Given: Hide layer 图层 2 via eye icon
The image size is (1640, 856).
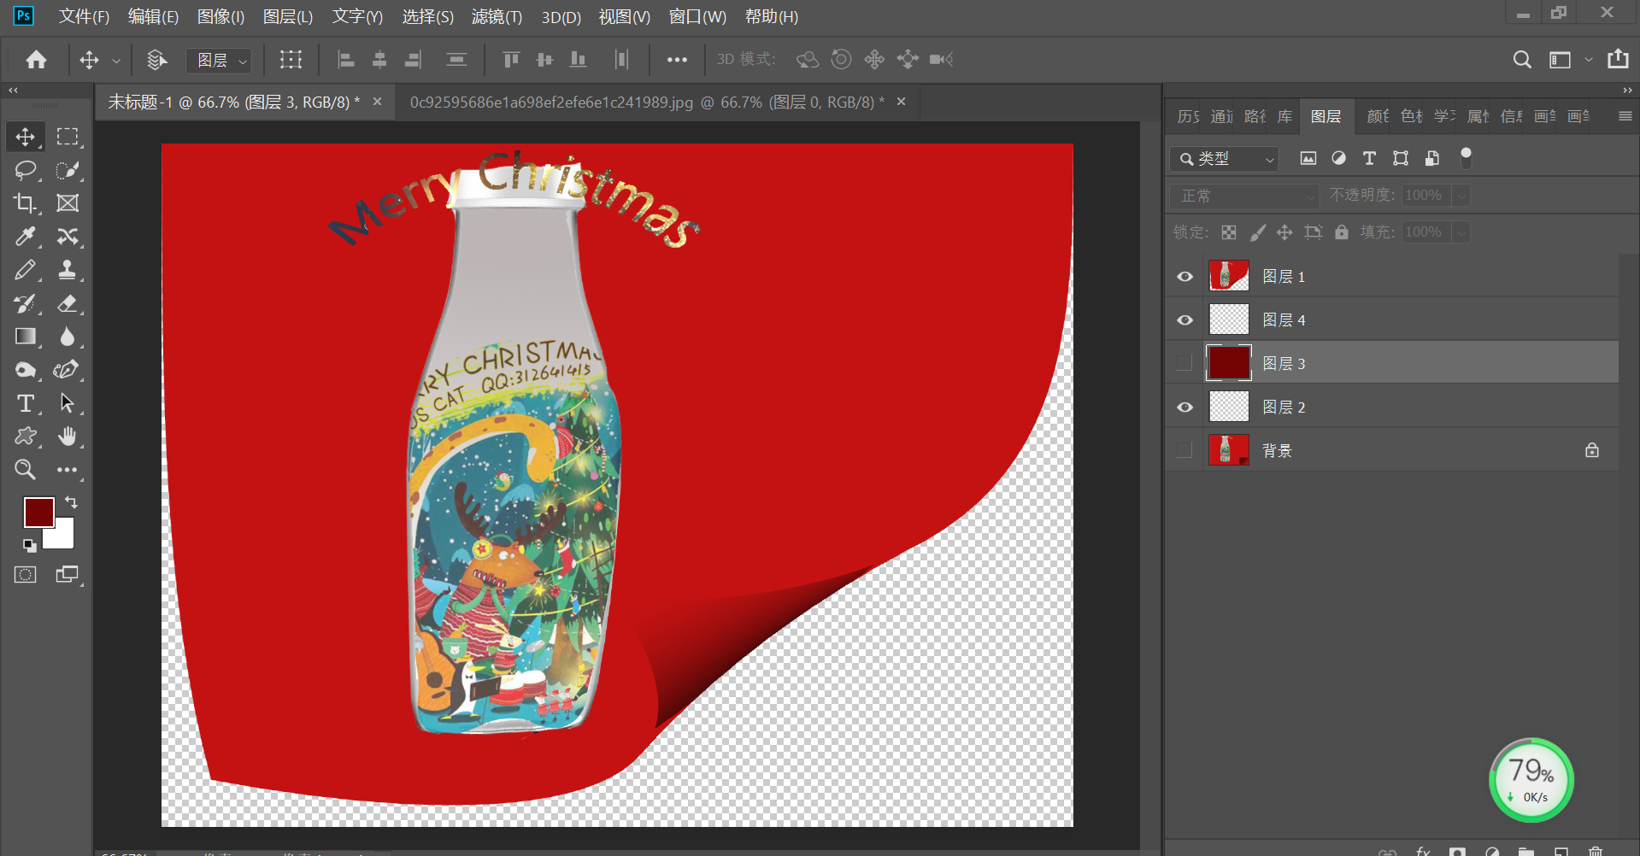Looking at the screenshot, I should [1184, 407].
